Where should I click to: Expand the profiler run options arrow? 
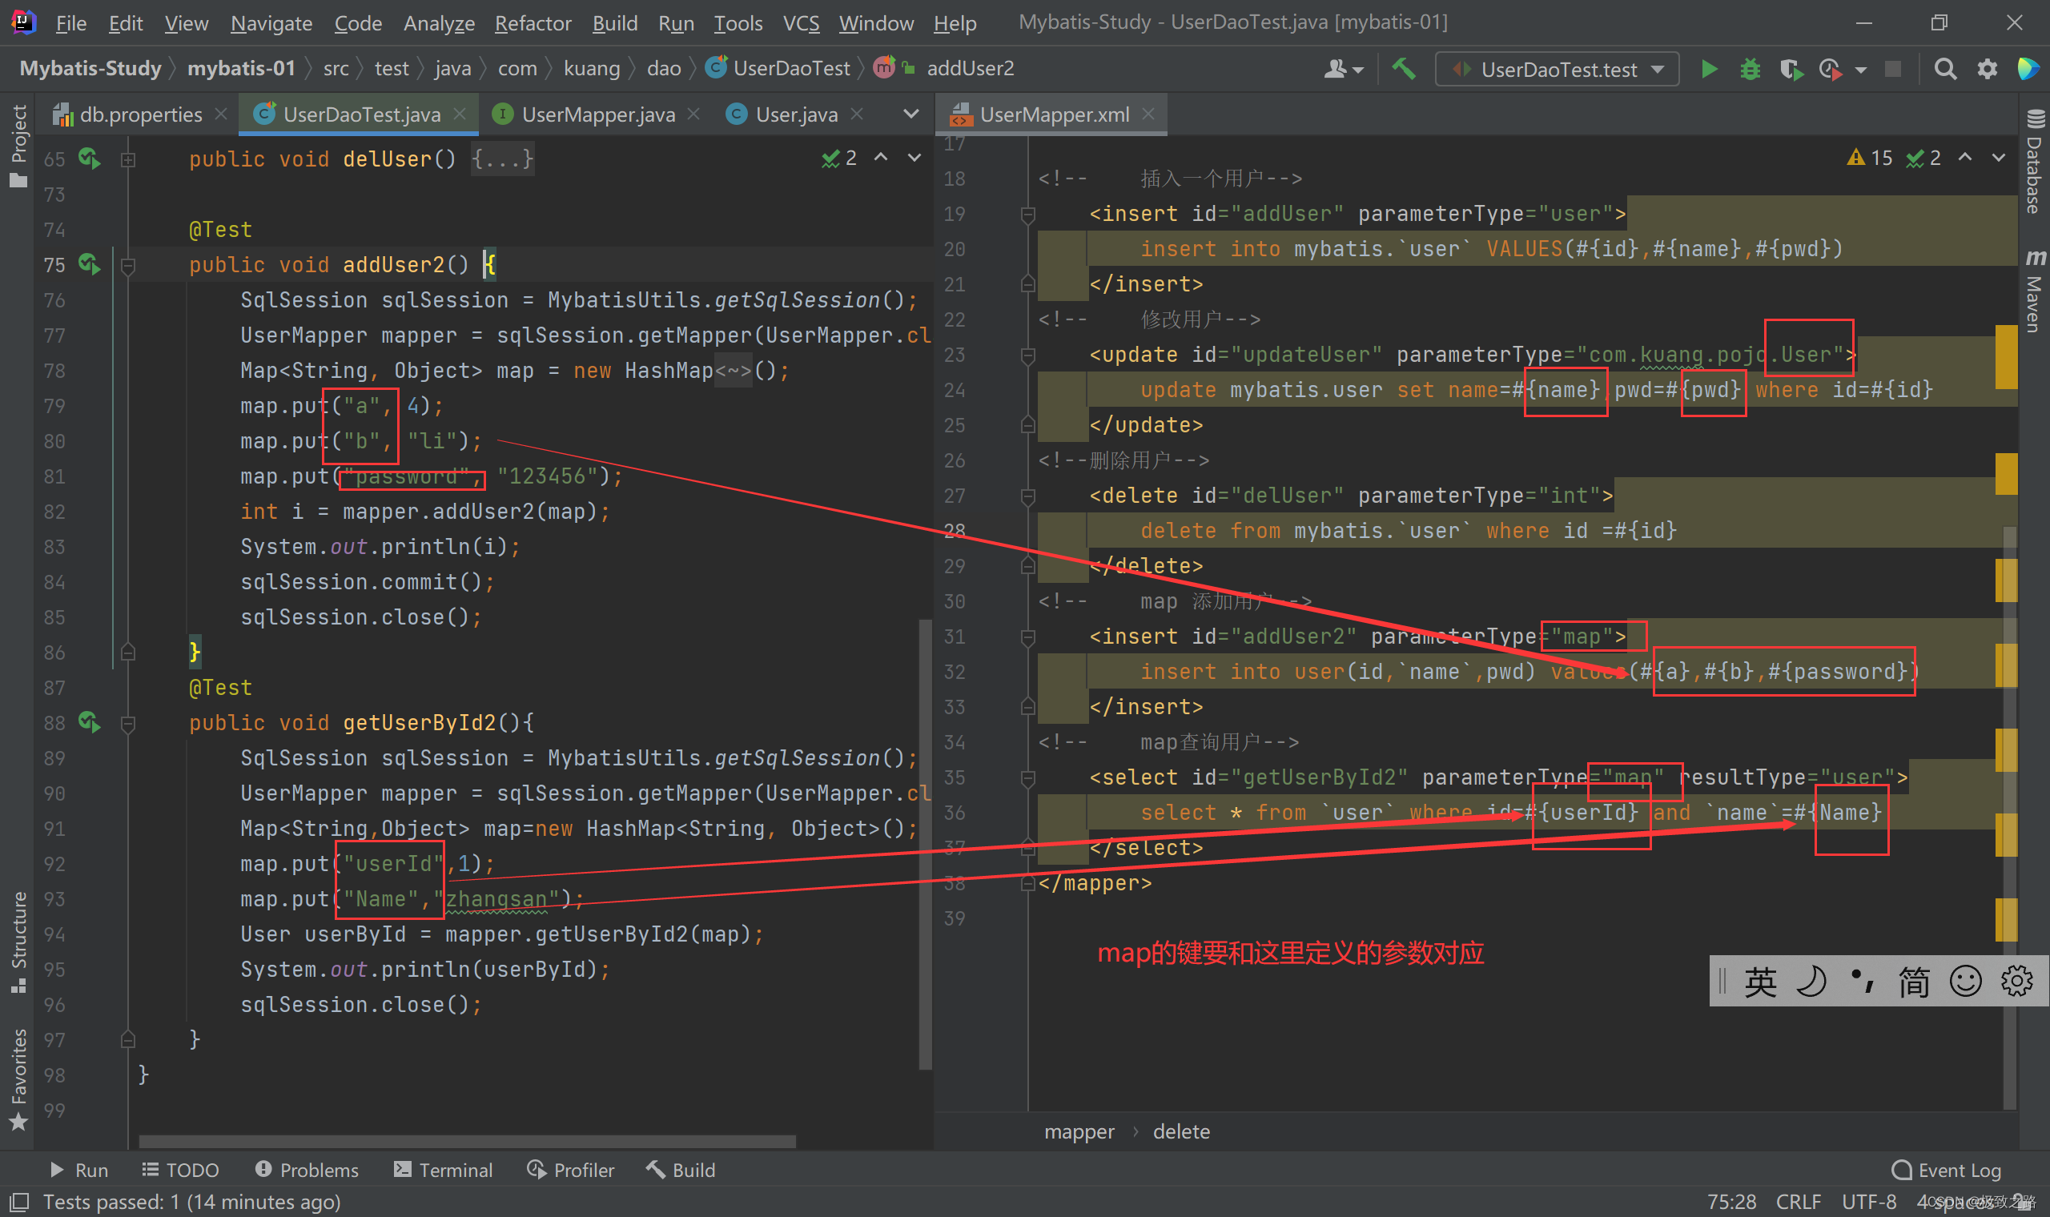(x=1860, y=70)
